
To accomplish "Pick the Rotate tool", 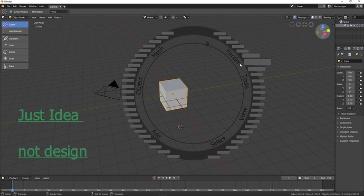I will 15,52.
